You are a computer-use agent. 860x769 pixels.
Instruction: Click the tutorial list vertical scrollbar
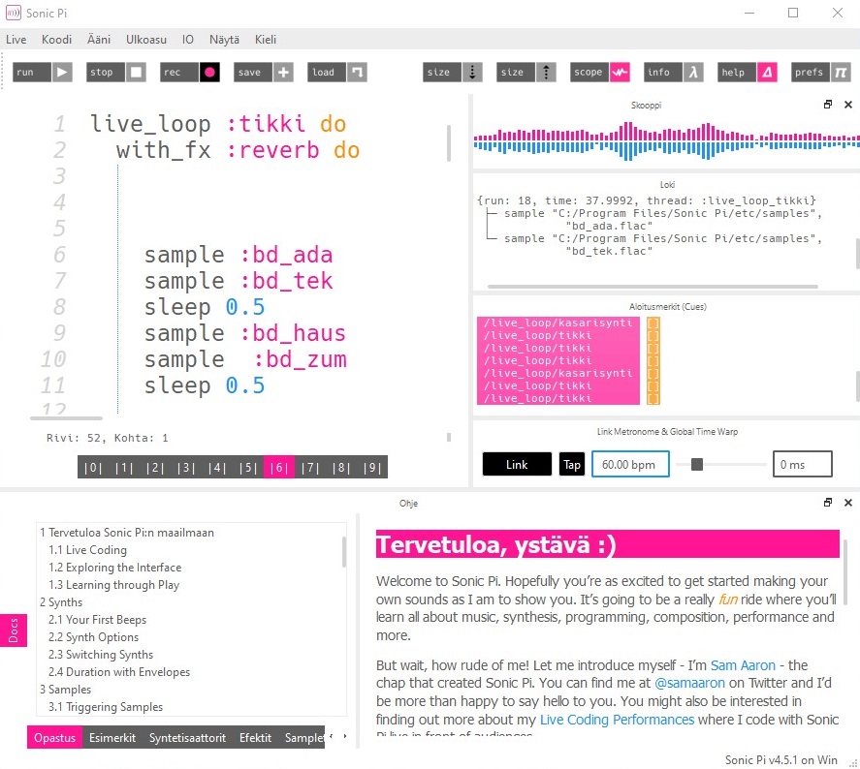point(344,551)
